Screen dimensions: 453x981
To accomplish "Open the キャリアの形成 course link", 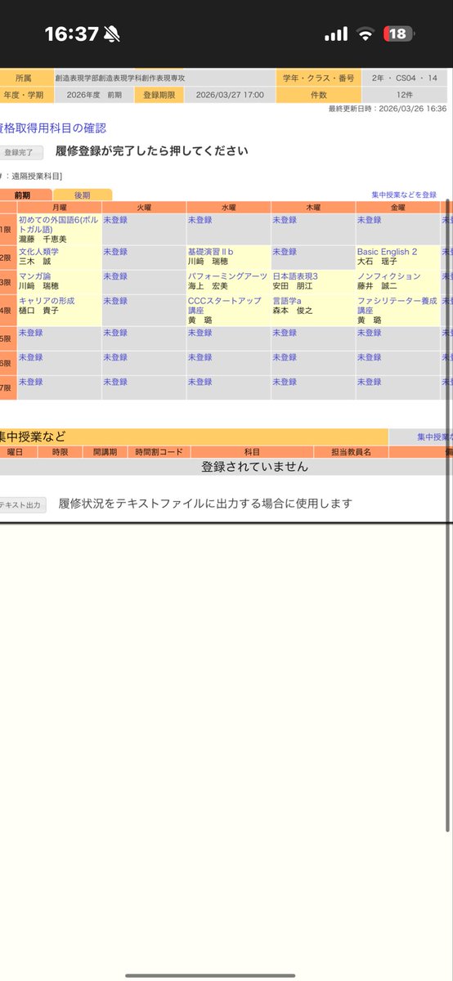I will [47, 301].
